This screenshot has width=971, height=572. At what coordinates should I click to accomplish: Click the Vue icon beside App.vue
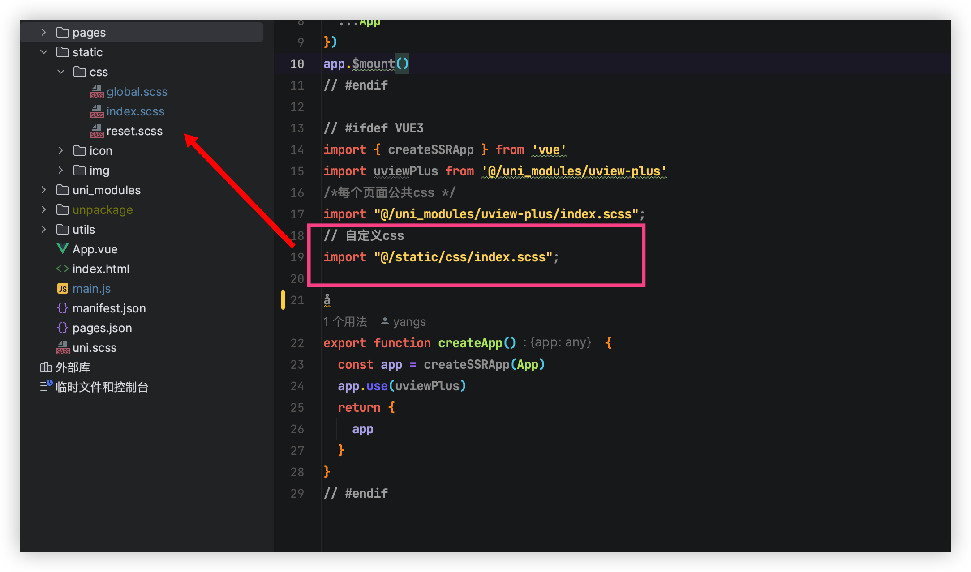click(63, 249)
